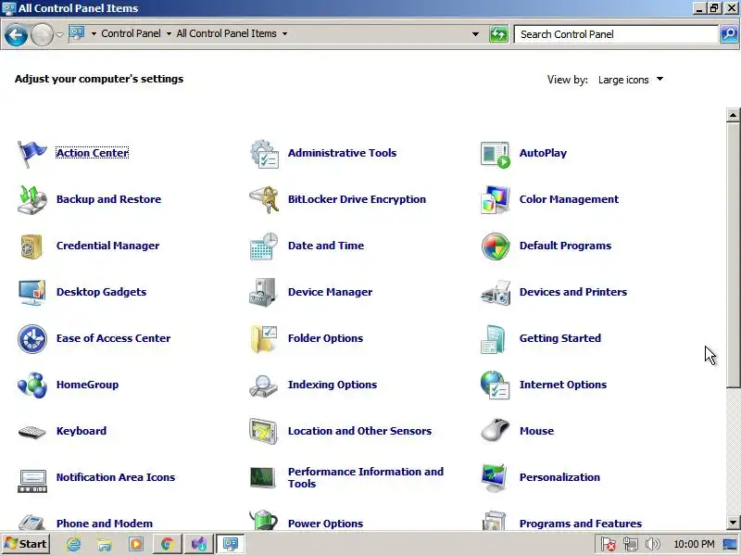Open the Administrative Tools gear icon
The height and width of the screenshot is (556, 741).
pyautogui.click(x=264, y=153)
